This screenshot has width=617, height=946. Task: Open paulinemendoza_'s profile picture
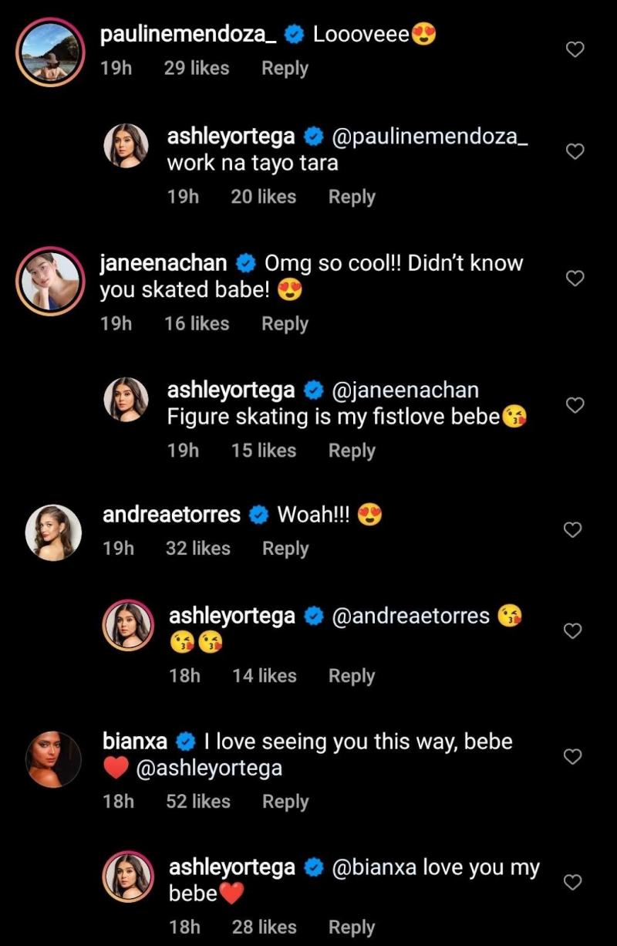click(x=50, y=52)
